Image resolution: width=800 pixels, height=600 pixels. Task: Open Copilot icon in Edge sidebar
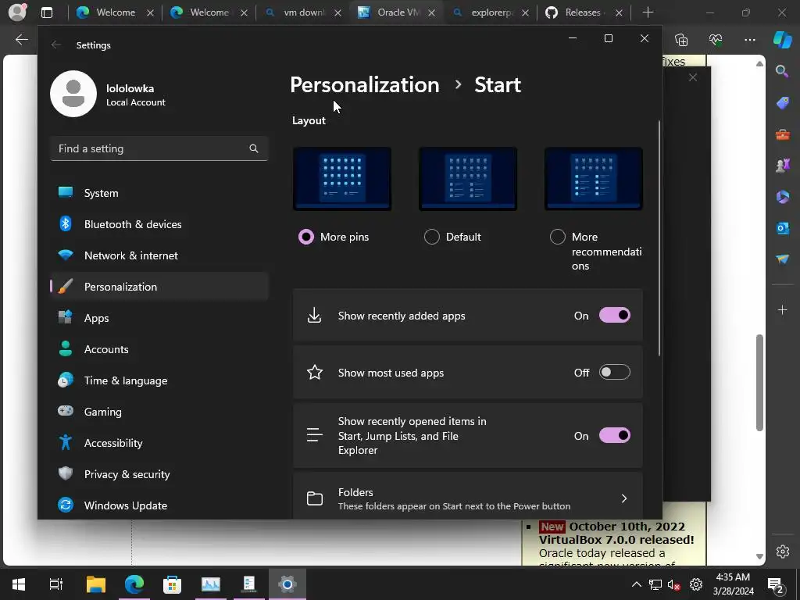point(782,39)
